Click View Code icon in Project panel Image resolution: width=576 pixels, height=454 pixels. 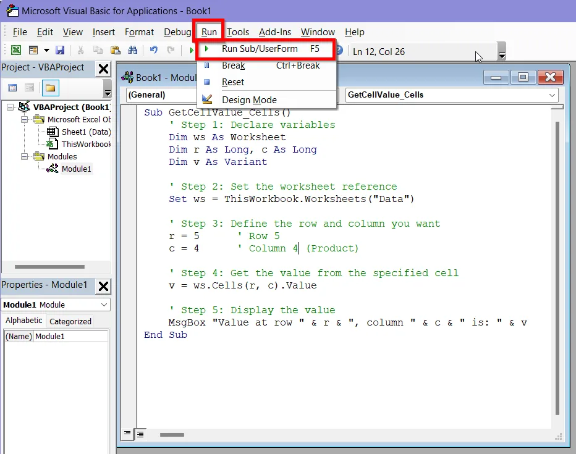tap(12, 88)
